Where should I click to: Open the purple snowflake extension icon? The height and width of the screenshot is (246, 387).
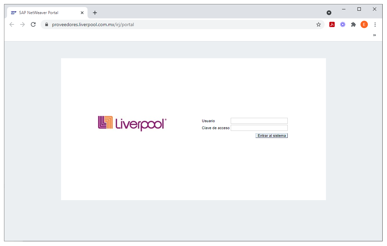click(343, 24)
